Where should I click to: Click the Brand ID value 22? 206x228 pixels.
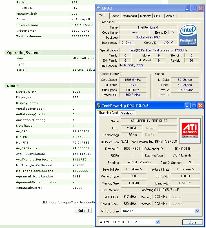173,32
